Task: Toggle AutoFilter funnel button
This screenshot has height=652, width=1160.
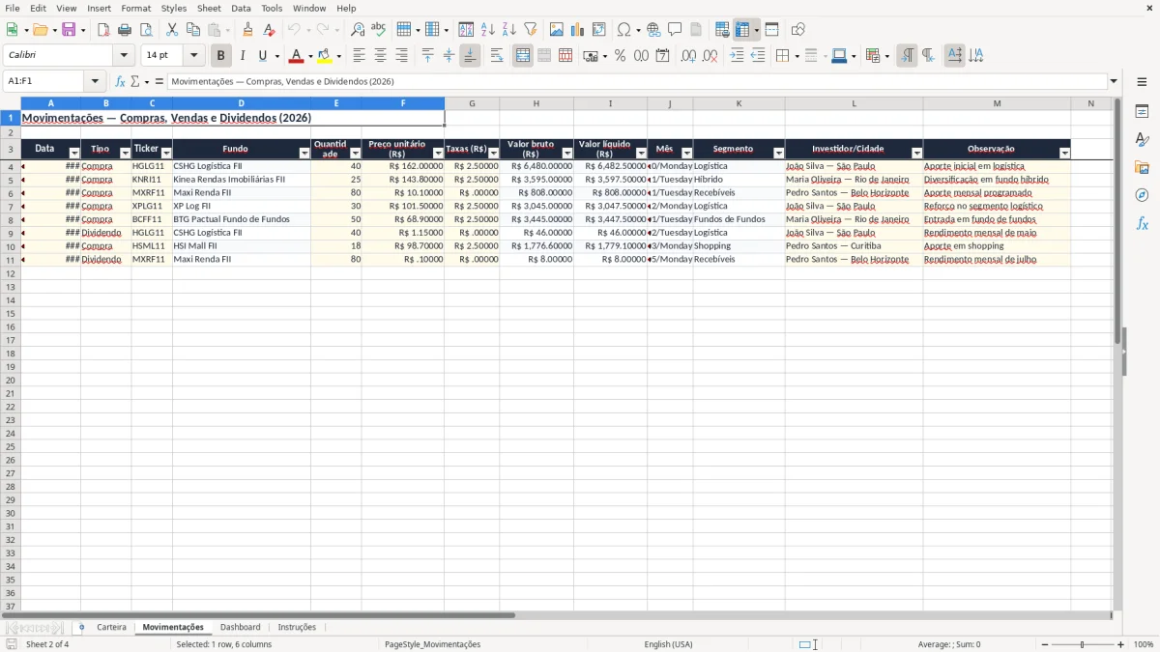Action: click(531, 30)
